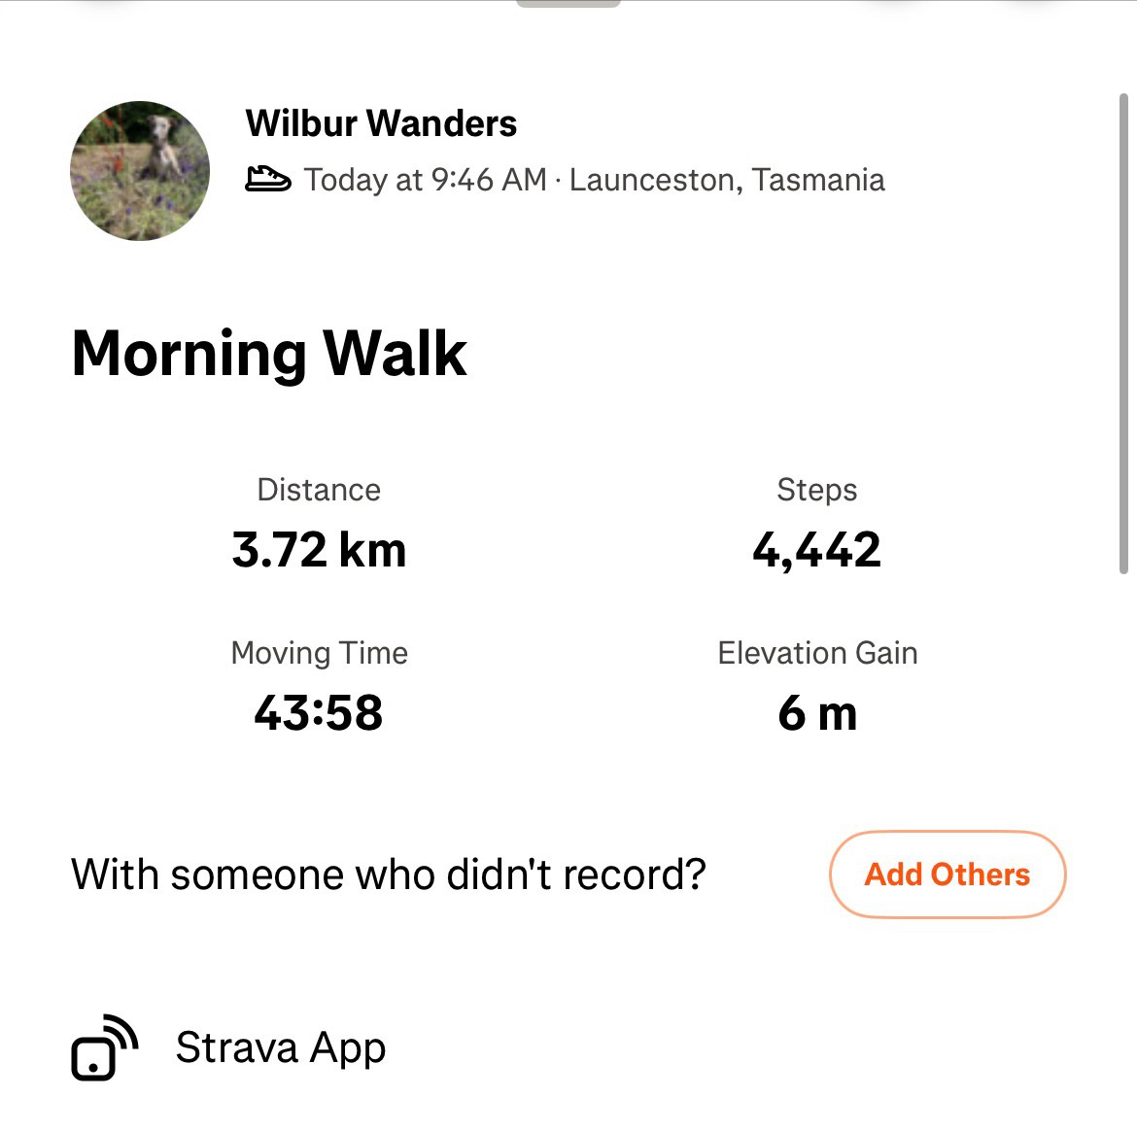Select the Steps stat label
This screenshot has width=1137, height=1132.
point(816,490)
